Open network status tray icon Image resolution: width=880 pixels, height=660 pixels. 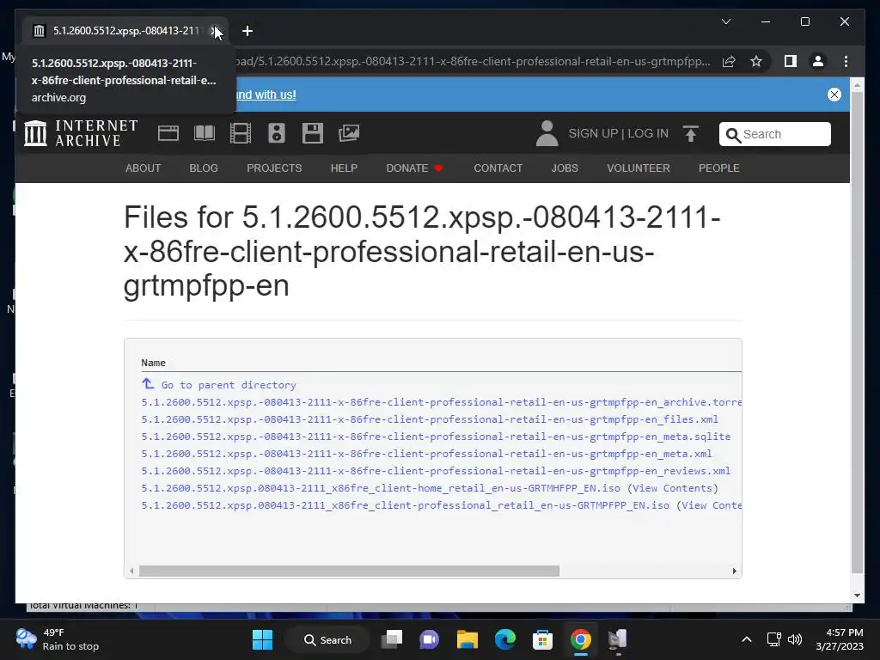pyautogui.click(x=774, y=639)
